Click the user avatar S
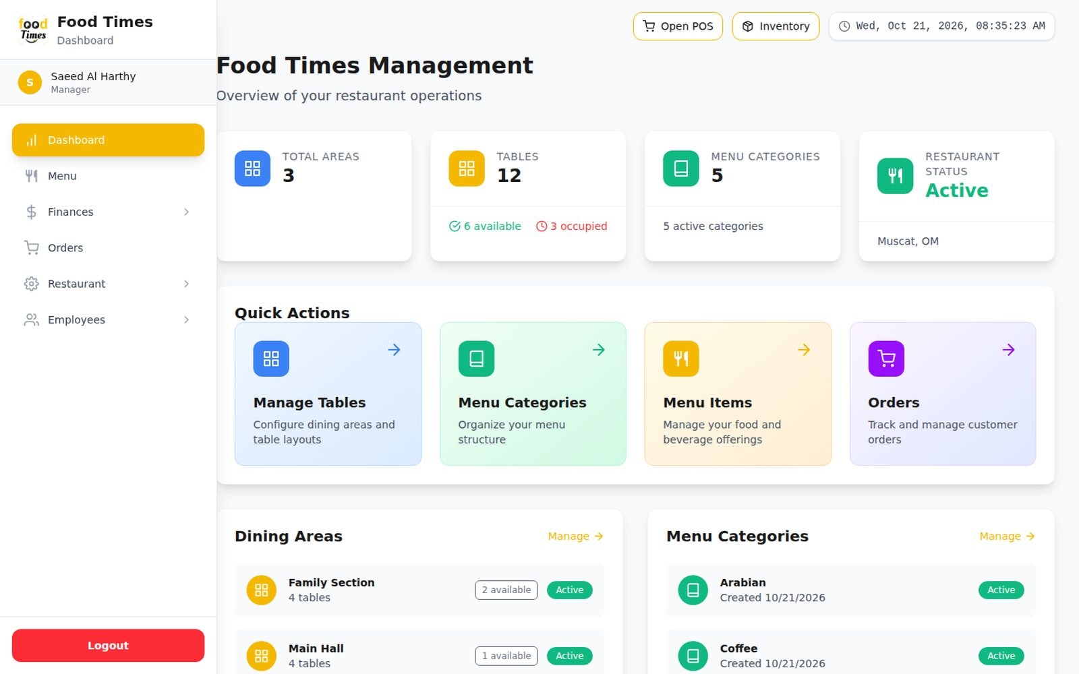The width and height of the screenshot is (1079, 674). pos(30,82)
